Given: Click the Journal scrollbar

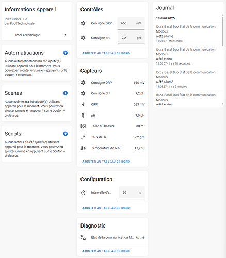Looking at the screenshot, I should click(223, 30).
